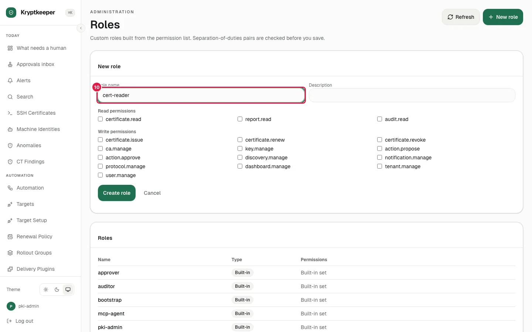Click the Automation workflow icon
The width and height of the screenshot is (532, 332).
tap(10, 188)
